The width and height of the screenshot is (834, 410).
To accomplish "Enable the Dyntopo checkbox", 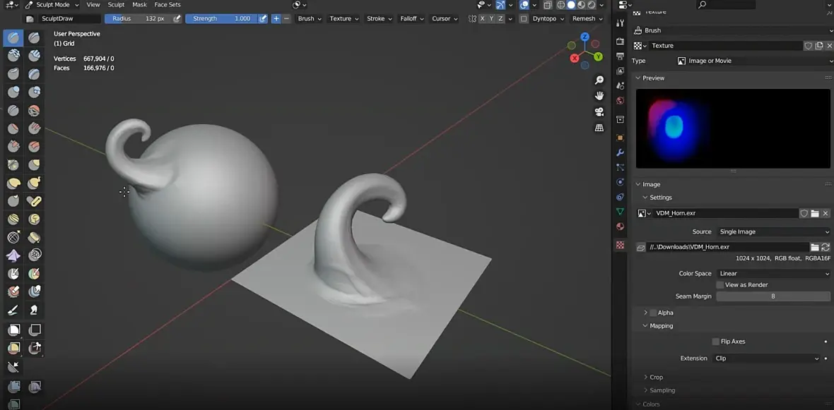I will (524, 18).
